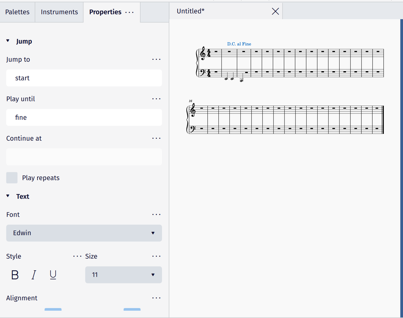The height and width of the screenshot is (318, 403).
Task: Open the Font additional options menu
Action: 156,214
